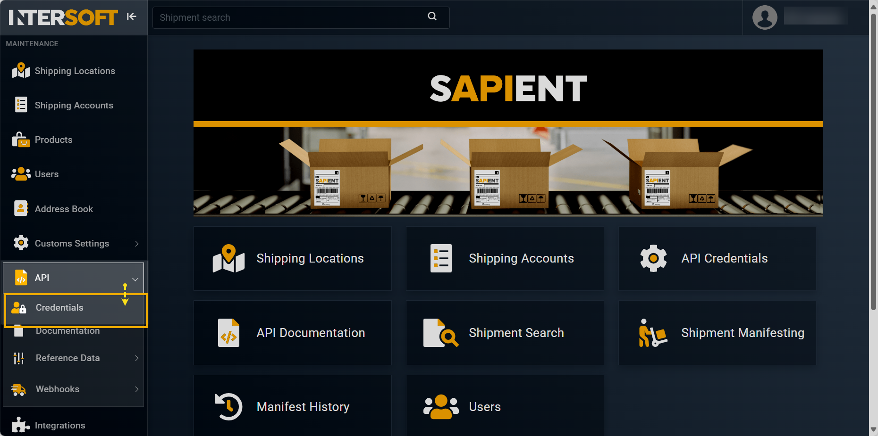Collapse the sidebar with the arrow icon
Screen dimensions: 878x436
click(x=131, y=16)
